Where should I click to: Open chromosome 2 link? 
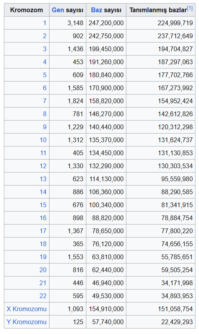pyautogui.click(x=45, y=36)
